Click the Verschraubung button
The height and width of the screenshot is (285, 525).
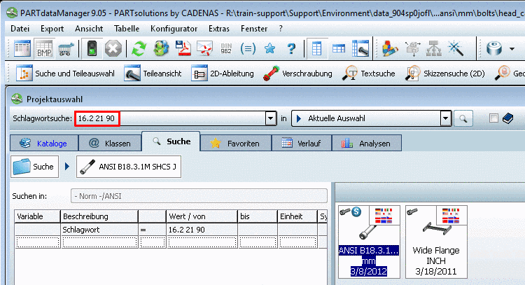[x=297, y=74]
